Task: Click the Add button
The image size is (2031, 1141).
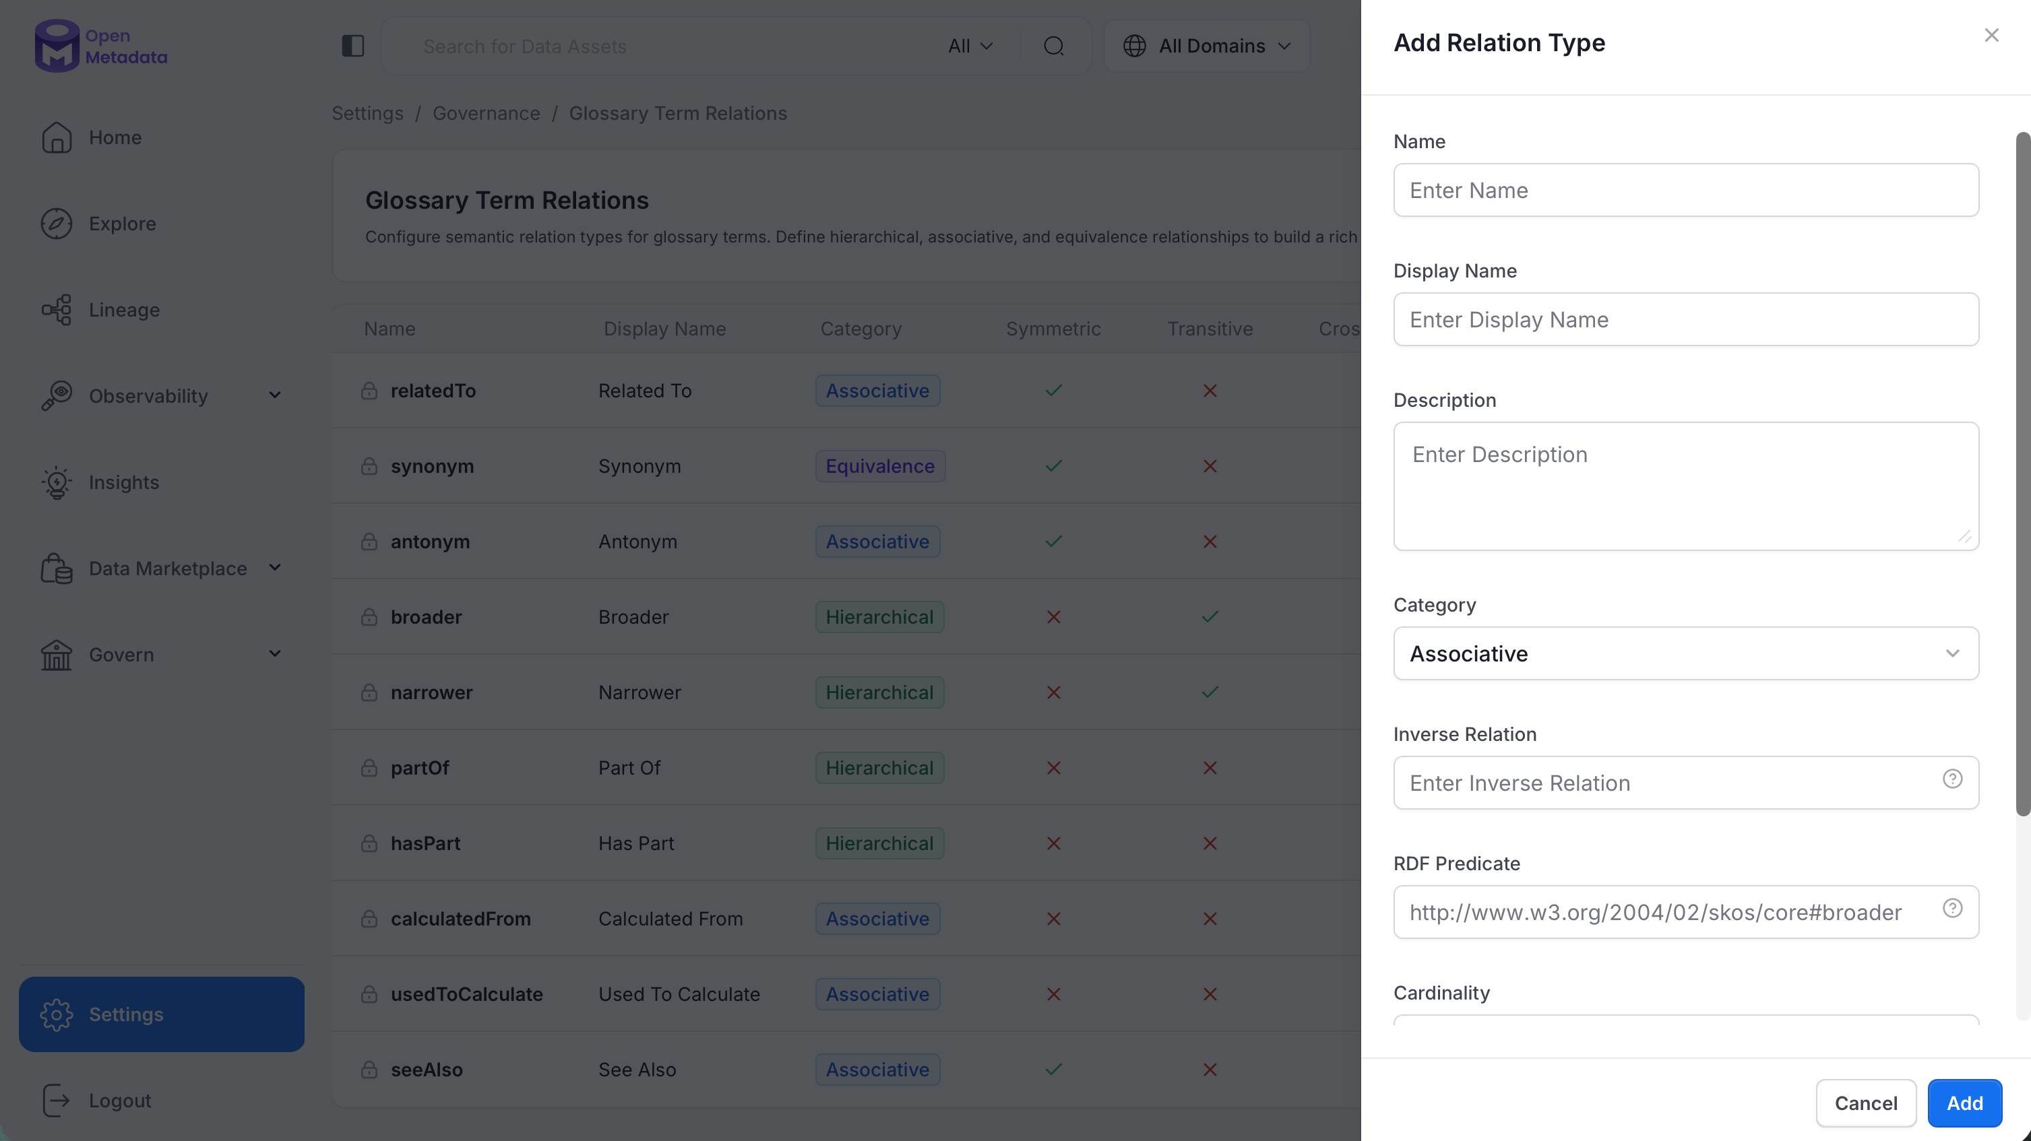Action: point(1964,1103)
